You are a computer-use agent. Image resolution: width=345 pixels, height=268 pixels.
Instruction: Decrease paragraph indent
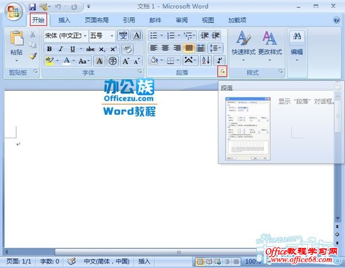tap(205, 36)
